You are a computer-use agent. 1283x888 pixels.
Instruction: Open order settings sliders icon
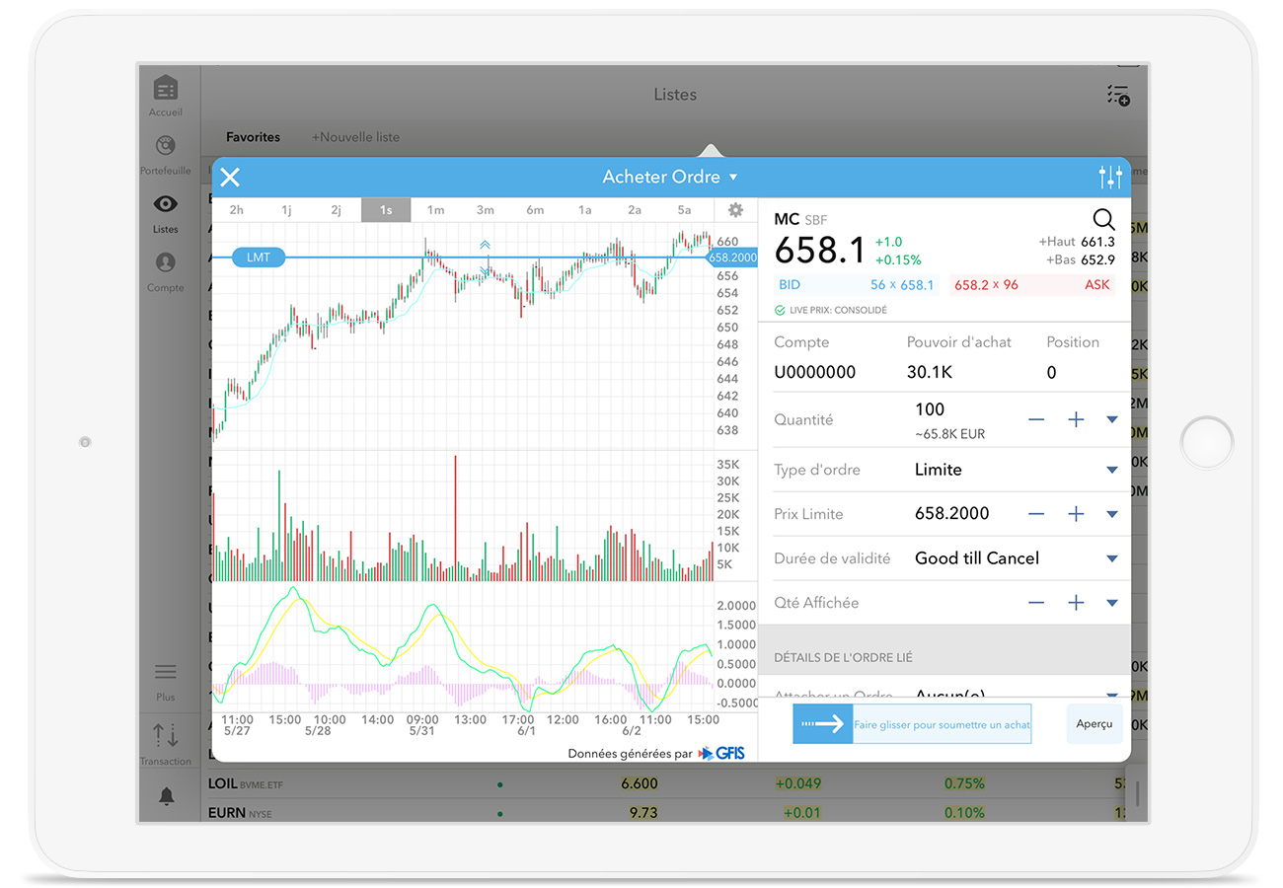coord(1110,178)
